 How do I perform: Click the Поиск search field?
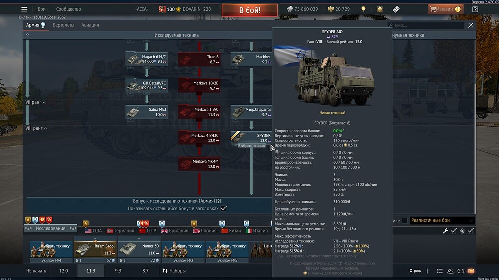click(x=425, y=25)
